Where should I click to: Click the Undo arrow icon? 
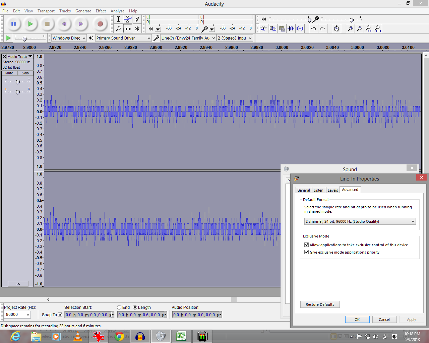coord(313,28)
